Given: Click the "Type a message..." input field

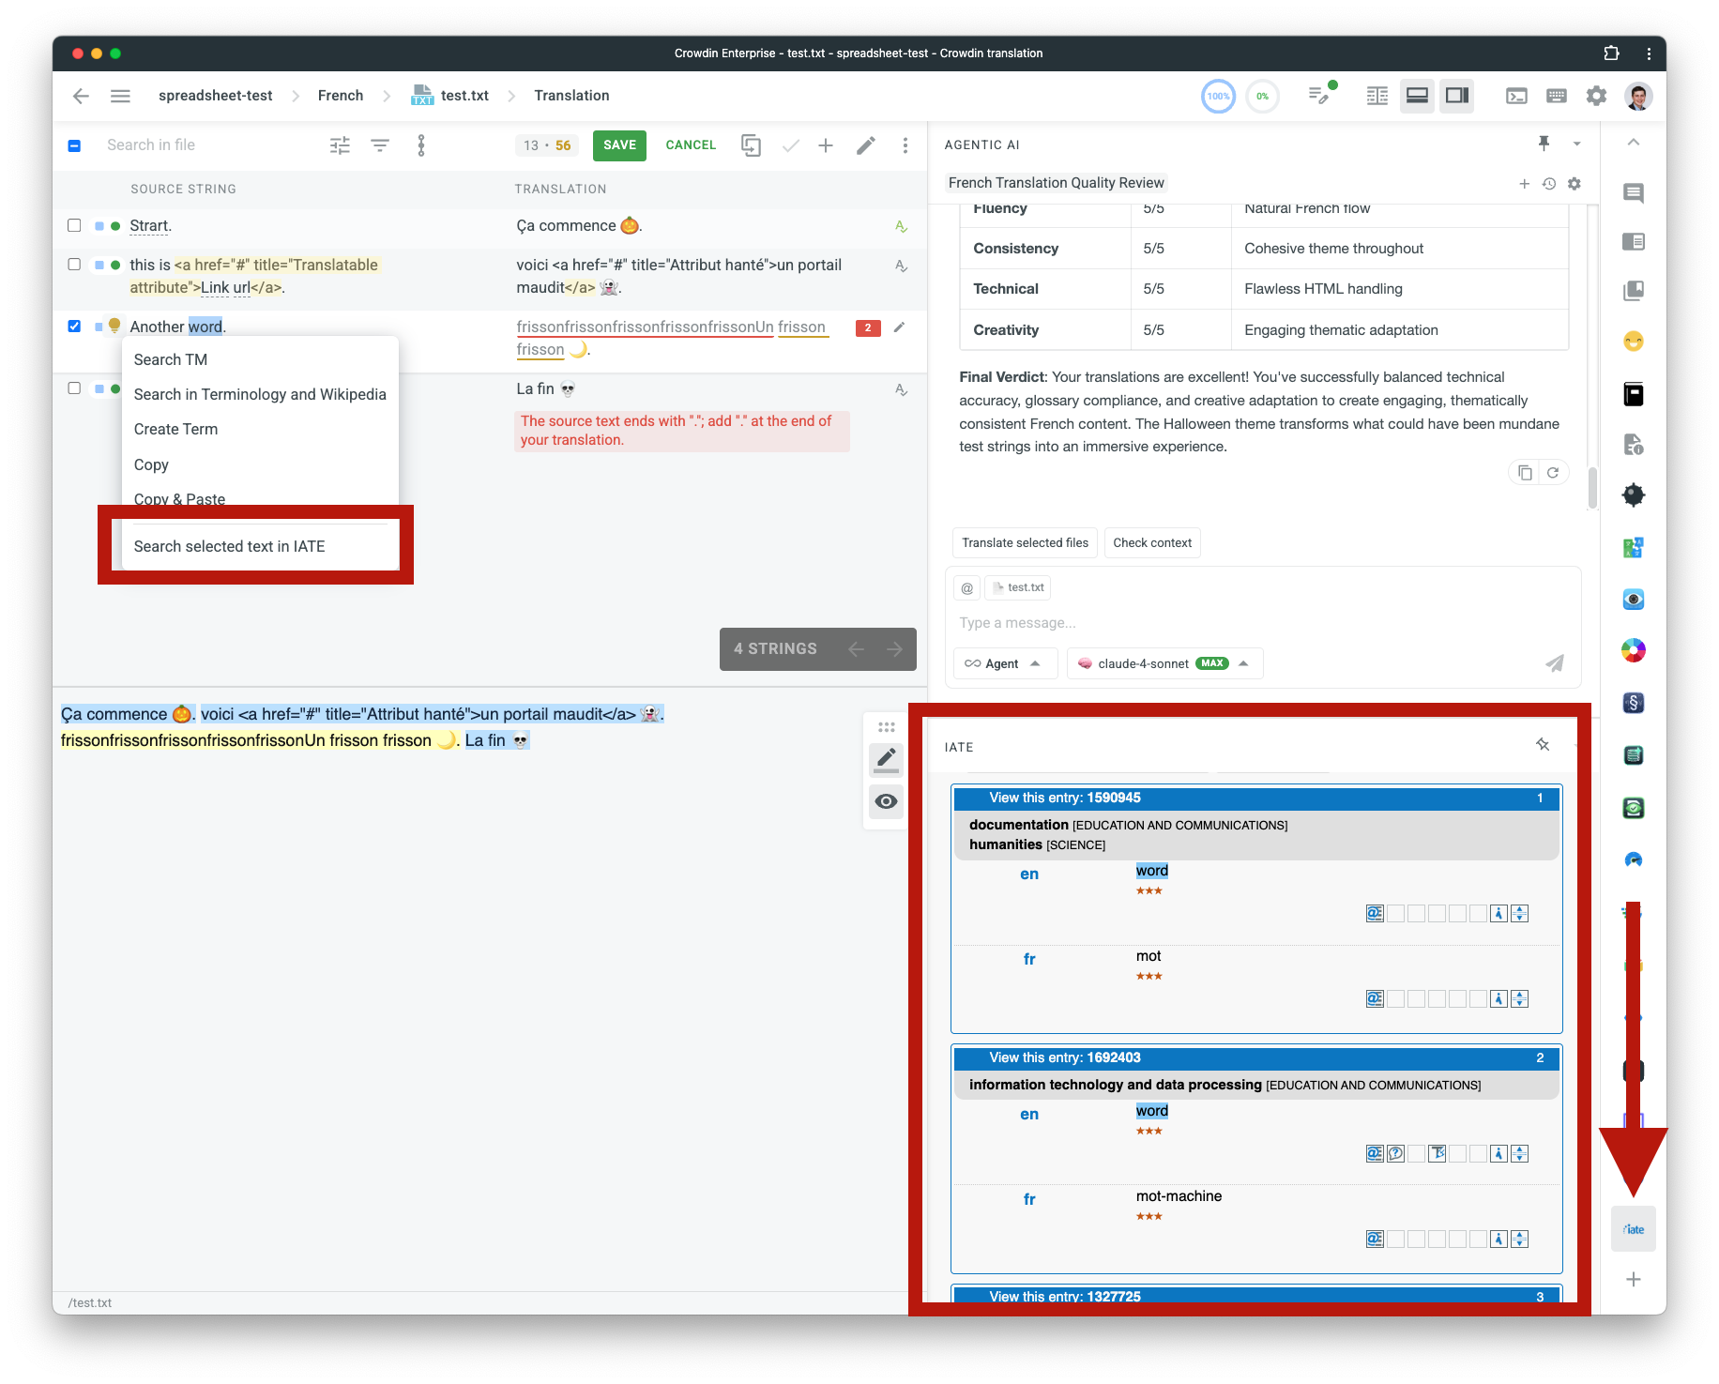Looking at the screenshot, I should (1262, 623).
